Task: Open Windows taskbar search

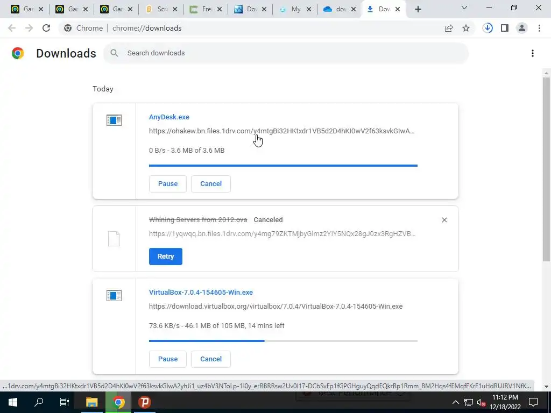Action: [39, 402]
